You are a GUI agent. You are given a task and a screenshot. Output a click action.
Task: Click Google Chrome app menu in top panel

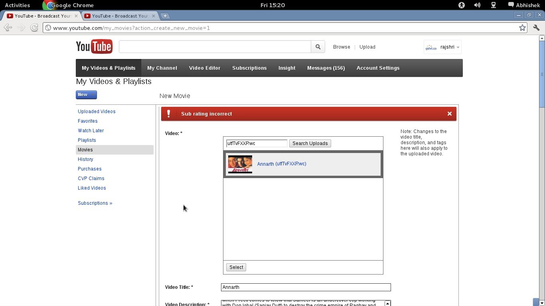[69, 5]
